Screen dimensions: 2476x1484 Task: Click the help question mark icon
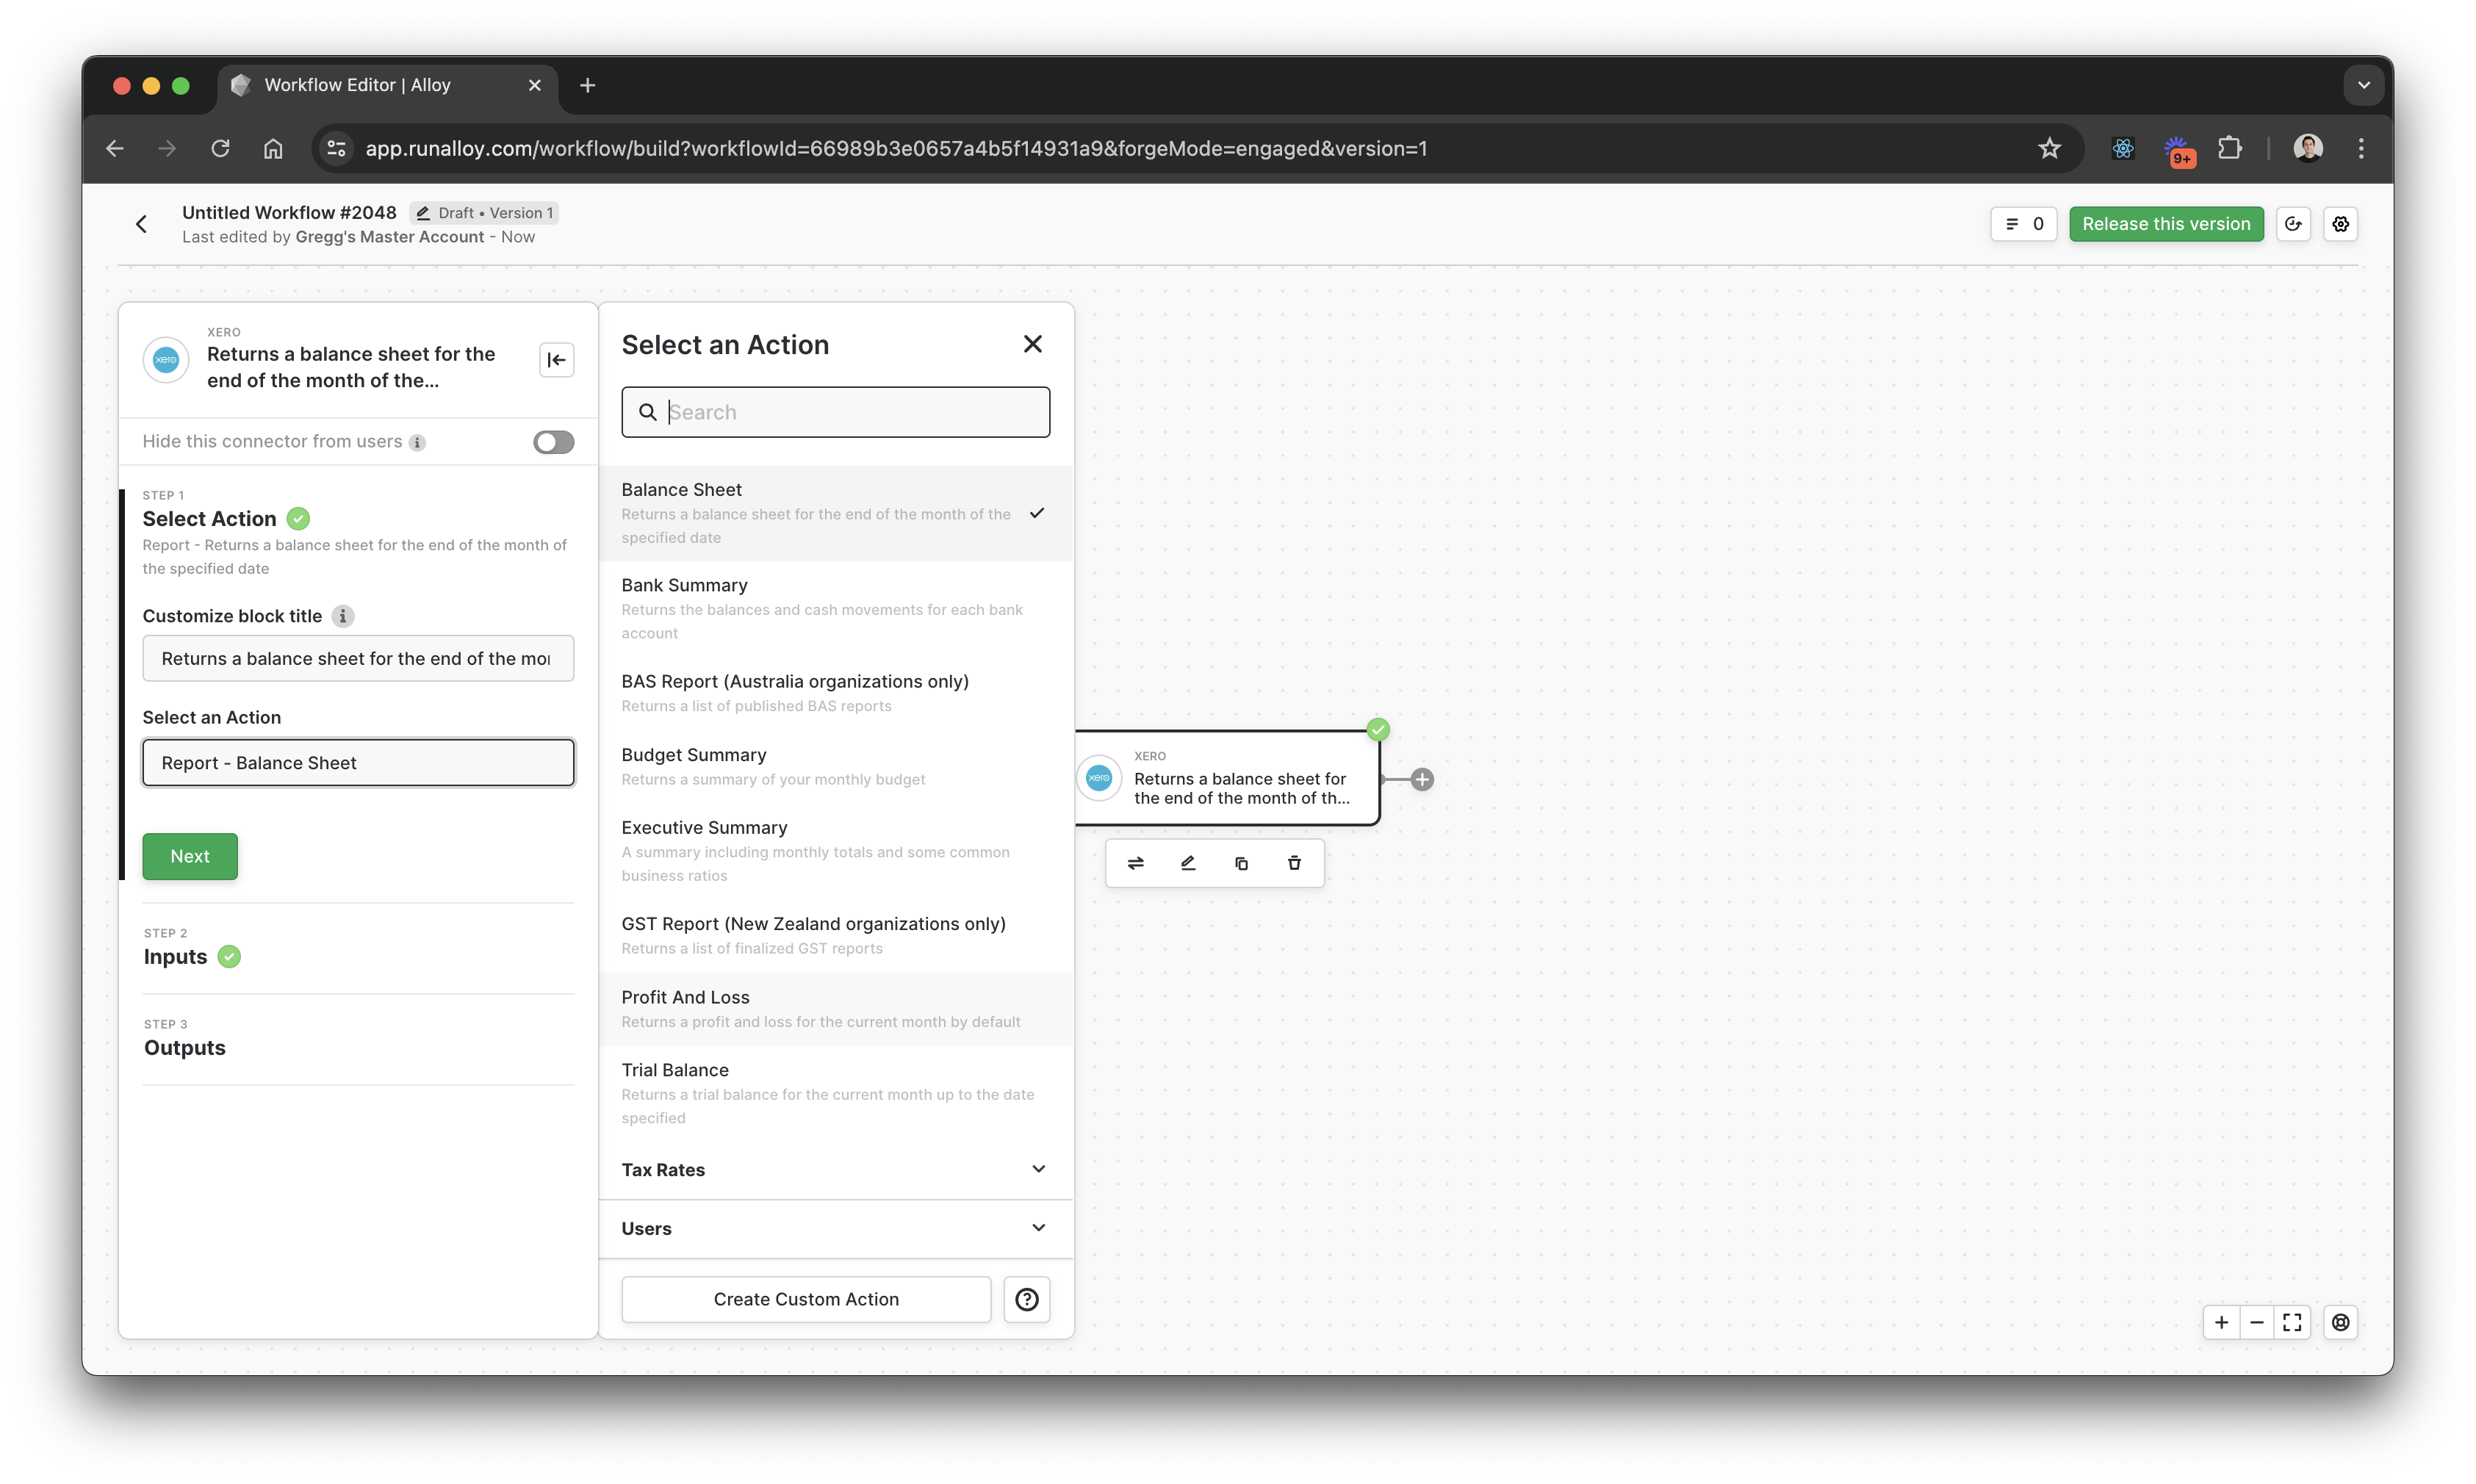[x=1026, y=1299]
